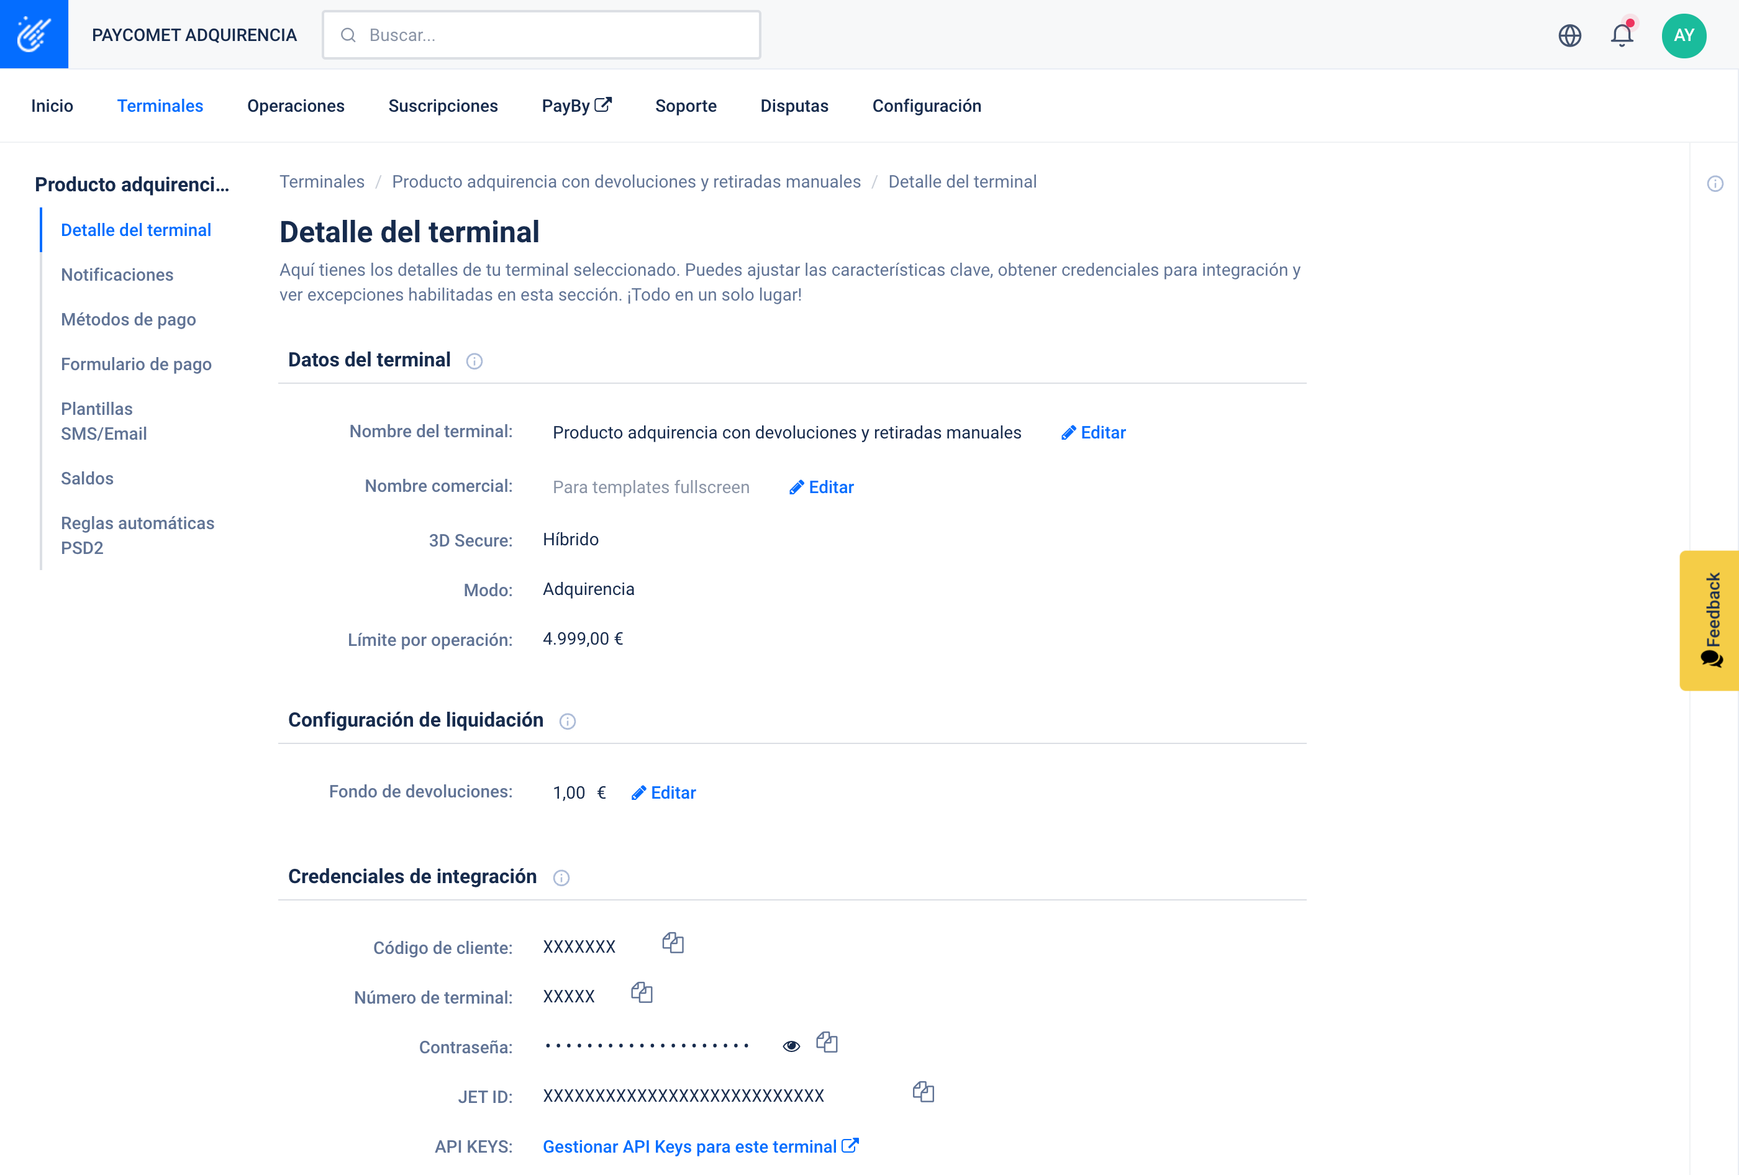Copy the JET ID value
This screenshot has width=1739, height=1175.
[x=923, y=1092]
